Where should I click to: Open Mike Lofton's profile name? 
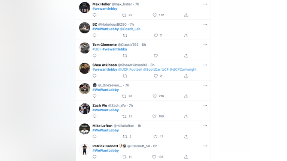click(102, 126)
